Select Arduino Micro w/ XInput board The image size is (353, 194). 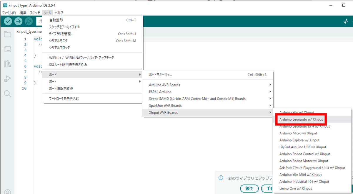pyautogui.click(x=312, y=133)
